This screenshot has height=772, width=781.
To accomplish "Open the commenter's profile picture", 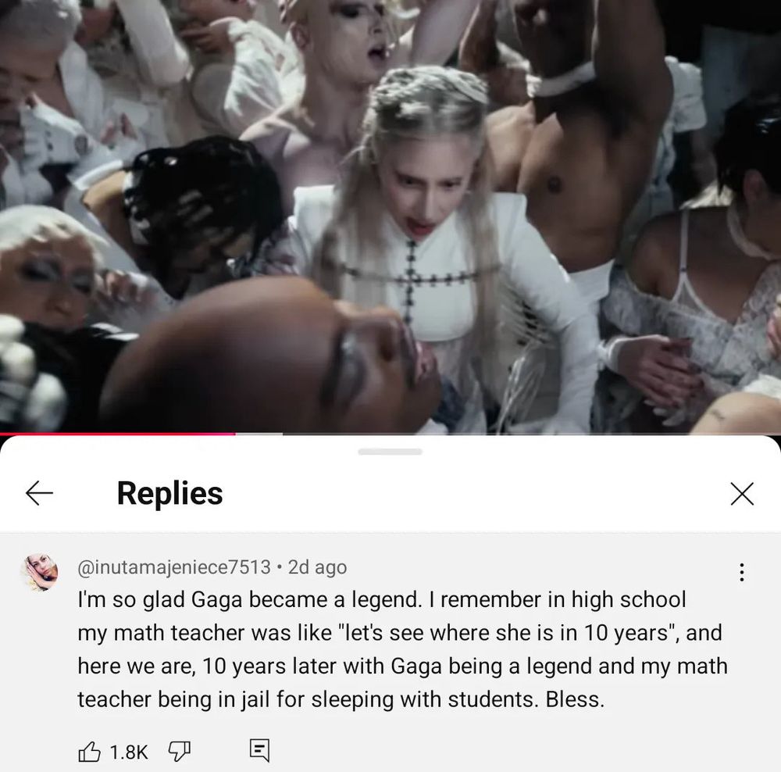I will [39, 572].
